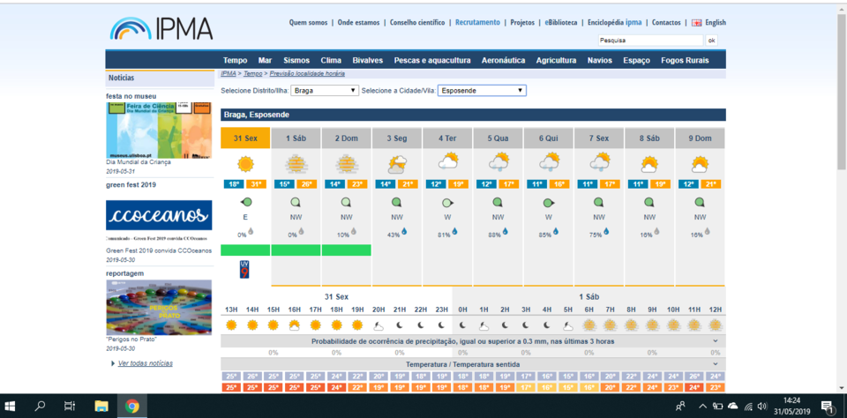Click the wind direction icon under 4 Ter
The height and width of the screenshot is (418, 847).
448,203
